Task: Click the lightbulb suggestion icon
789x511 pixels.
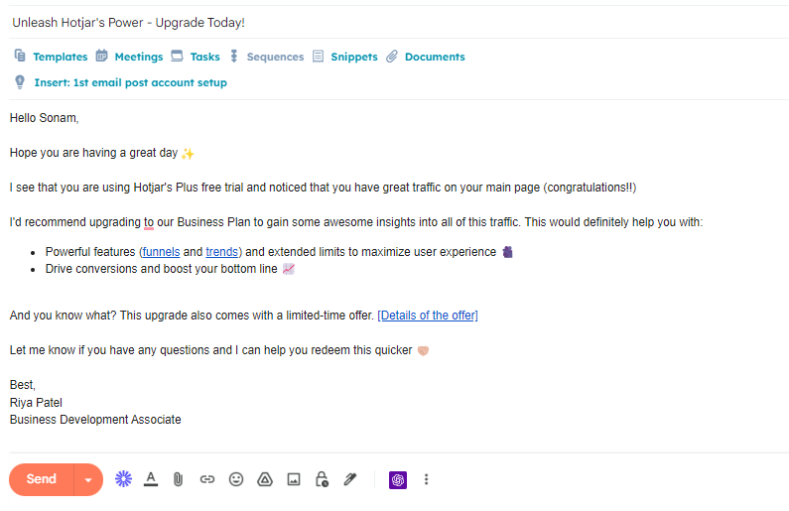Action: 20,81
